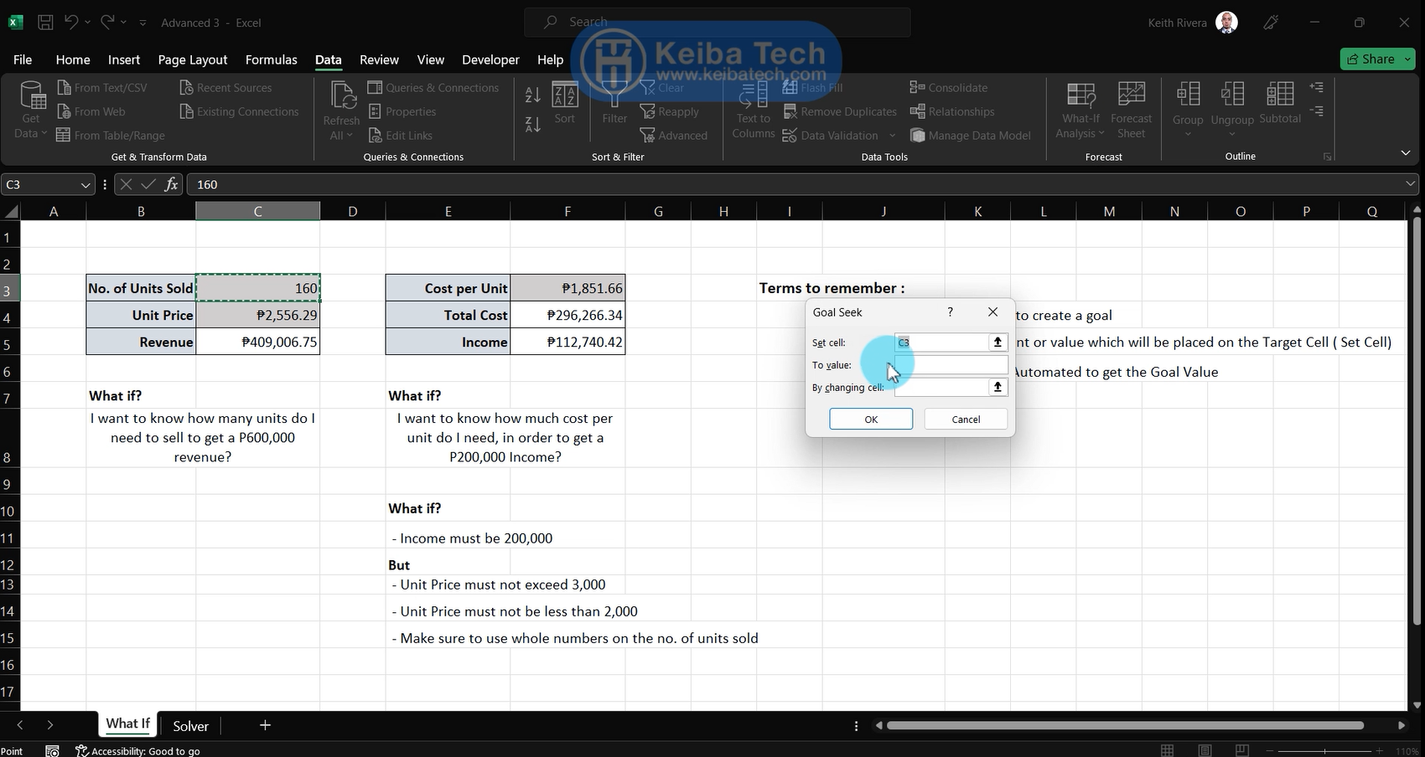
Task: Switch to Page Layout view in status bar
Action: (1205, 750)
